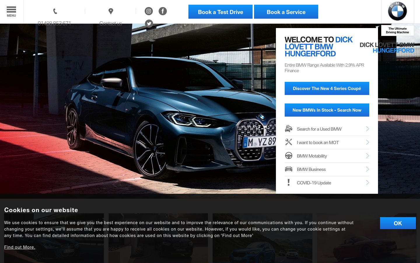Select Search for a Used BMW text
The width and height of the screenshot is (420, 263).
coord(319,129)
